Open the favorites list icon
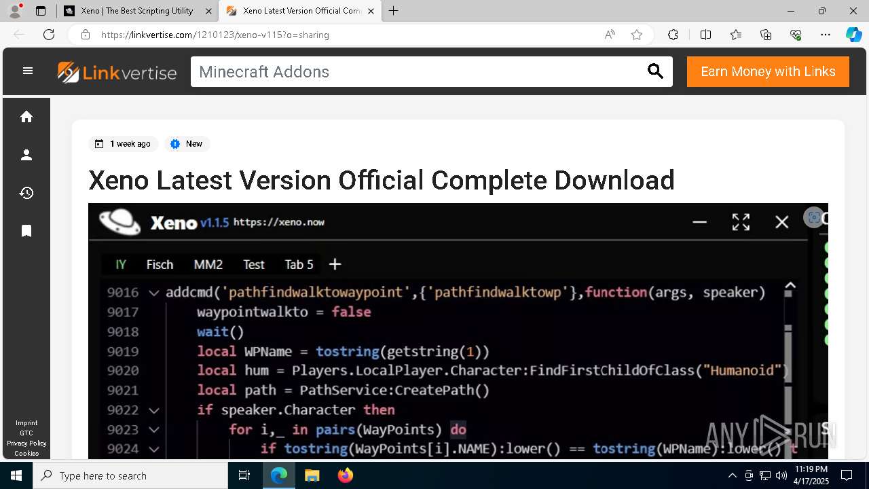Screen dimensions: 869x489 click(736, 35)
